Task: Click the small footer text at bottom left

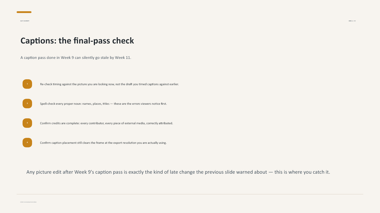Action: point(28,202)
